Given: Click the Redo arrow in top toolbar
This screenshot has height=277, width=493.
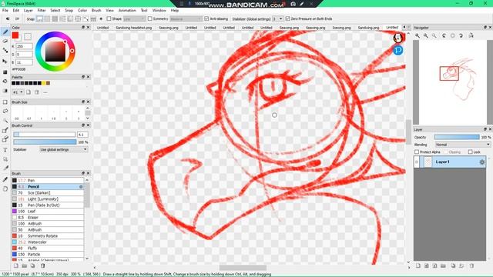Looking at the screenshot, I should click(x=17, y=18).
